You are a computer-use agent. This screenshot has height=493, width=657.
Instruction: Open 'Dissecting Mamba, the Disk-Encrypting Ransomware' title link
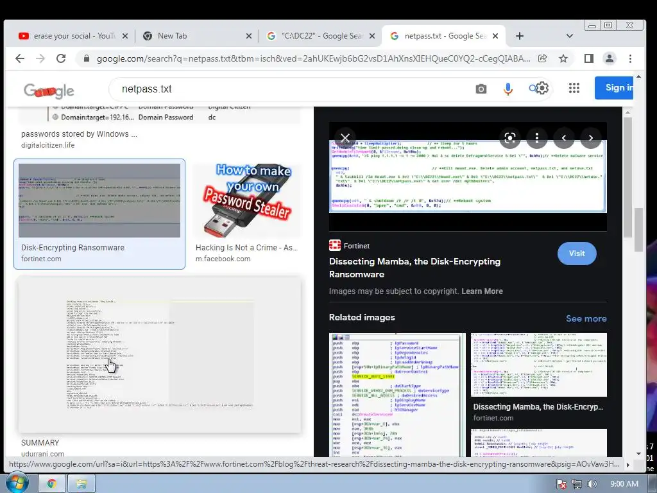pos(414,268)
